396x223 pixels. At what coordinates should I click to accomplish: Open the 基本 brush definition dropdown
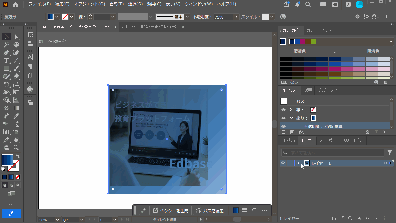(x=187, y=17)
